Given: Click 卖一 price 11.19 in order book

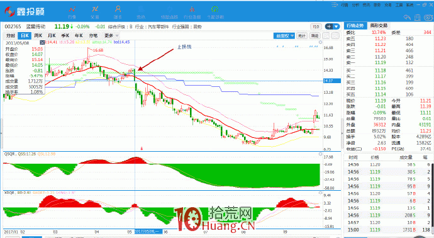Looking at the screenshot, I should tap(380, 62).
